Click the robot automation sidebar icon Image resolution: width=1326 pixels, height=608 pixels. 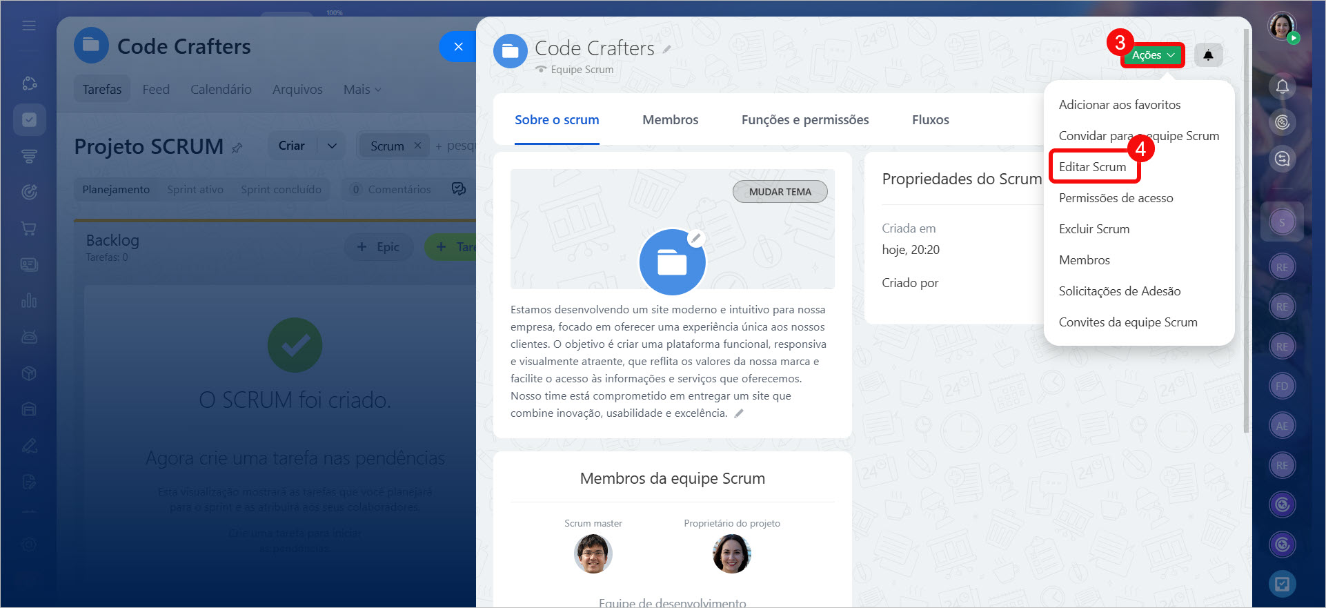click(x=29, y=337)
